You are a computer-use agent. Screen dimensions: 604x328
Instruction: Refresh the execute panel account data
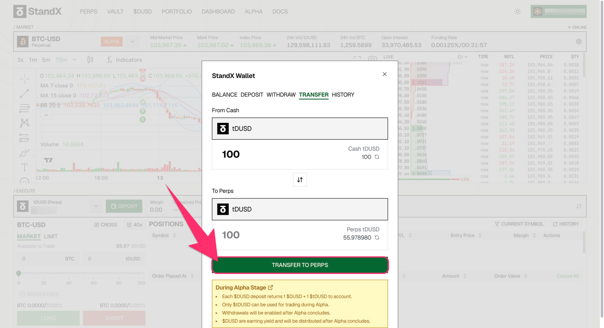[579, 206]
